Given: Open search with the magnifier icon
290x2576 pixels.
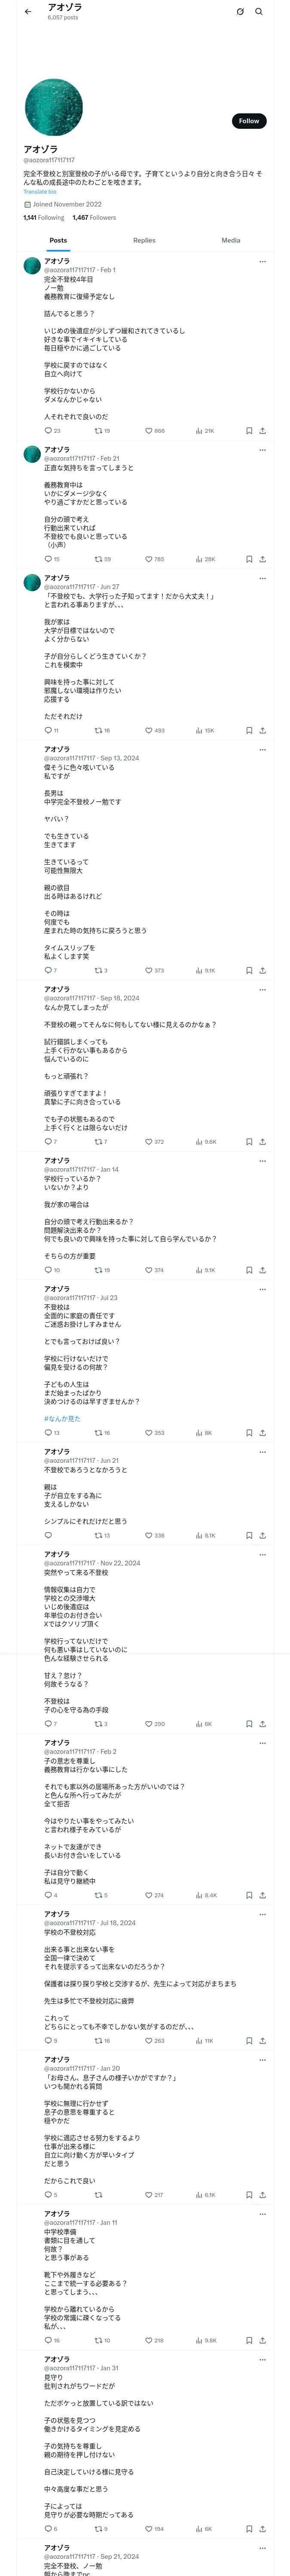Looking at the screenshot, I should coord(258,12).
